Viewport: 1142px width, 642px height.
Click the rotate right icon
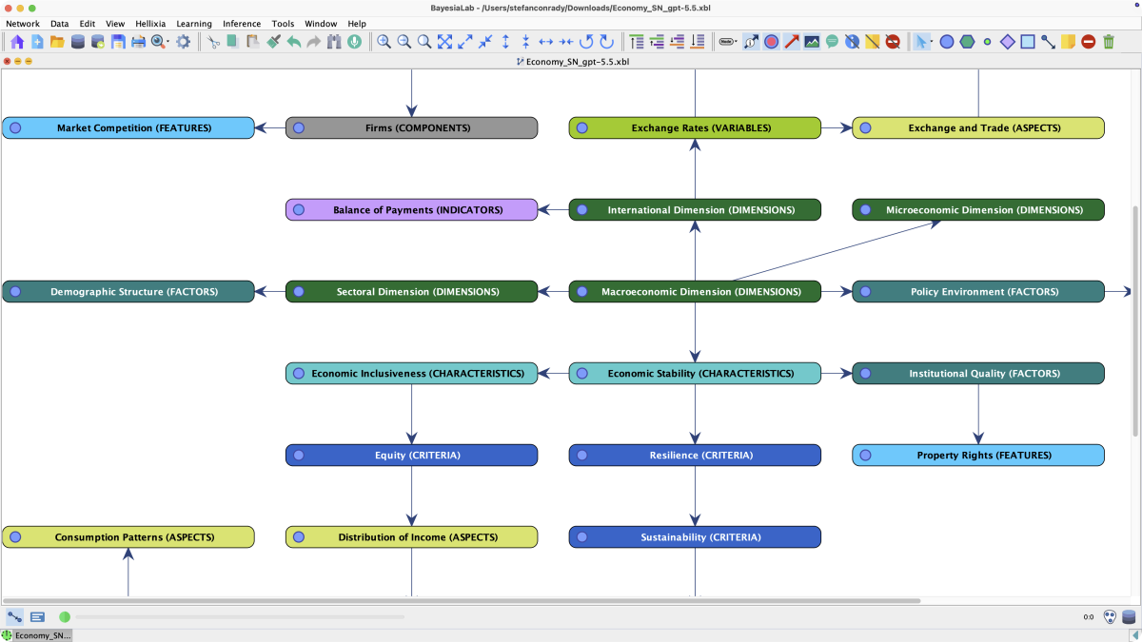click(606, 42)
